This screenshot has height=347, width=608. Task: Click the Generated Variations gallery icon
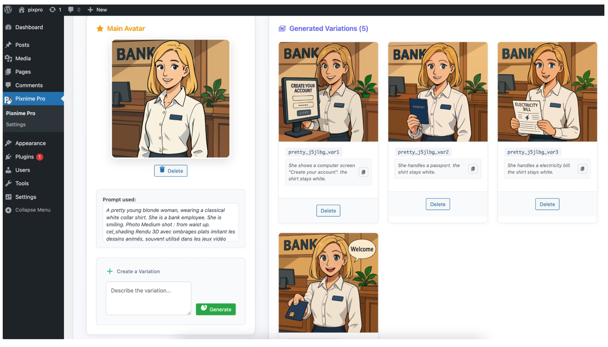tap(282, 29)
